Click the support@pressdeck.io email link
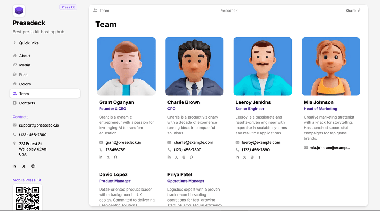Viewport: 380px width, 211px height. tap(39, 125)
